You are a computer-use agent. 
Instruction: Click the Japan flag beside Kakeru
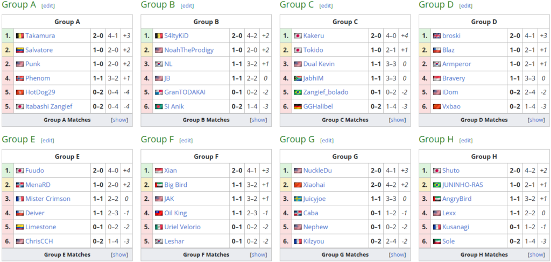point(298,36)
